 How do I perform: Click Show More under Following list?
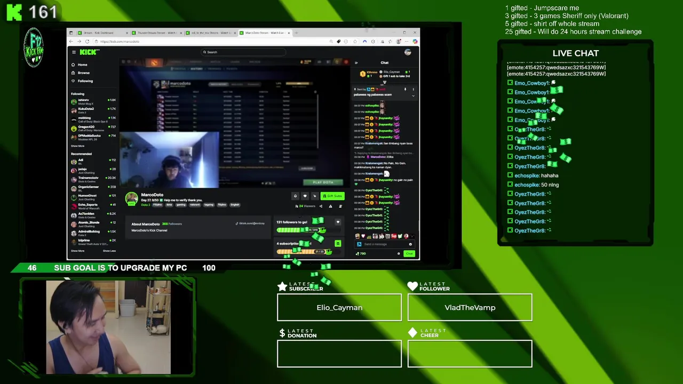[x=77, y=146]
